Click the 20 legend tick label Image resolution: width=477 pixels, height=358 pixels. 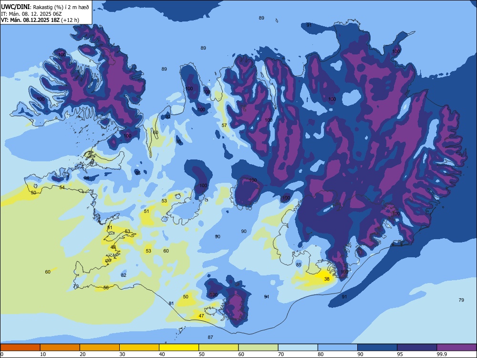pos(83,354)
